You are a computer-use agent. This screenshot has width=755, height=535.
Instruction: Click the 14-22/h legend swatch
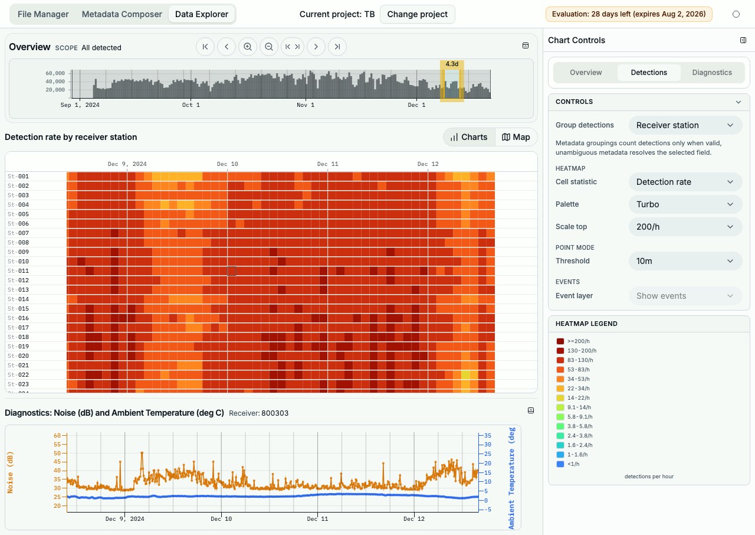pyautogui.click(x=560, y=397)
